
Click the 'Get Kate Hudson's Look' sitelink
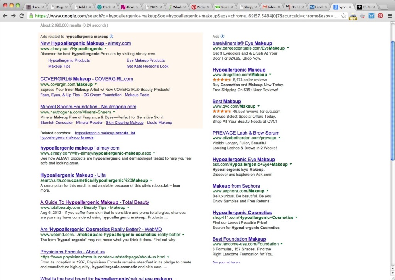tap(147, 66)
